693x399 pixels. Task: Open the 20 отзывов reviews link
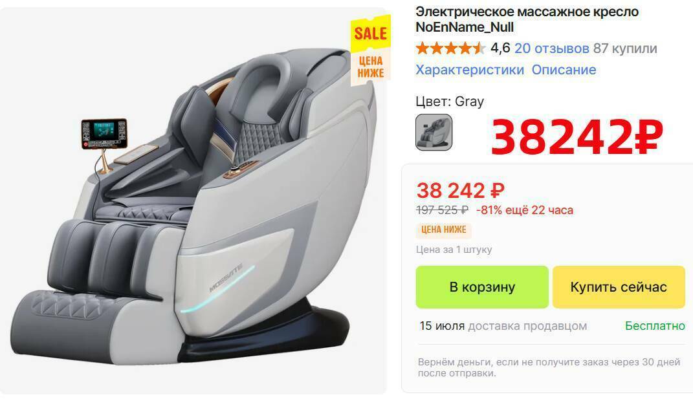click(x=551, y=48)
